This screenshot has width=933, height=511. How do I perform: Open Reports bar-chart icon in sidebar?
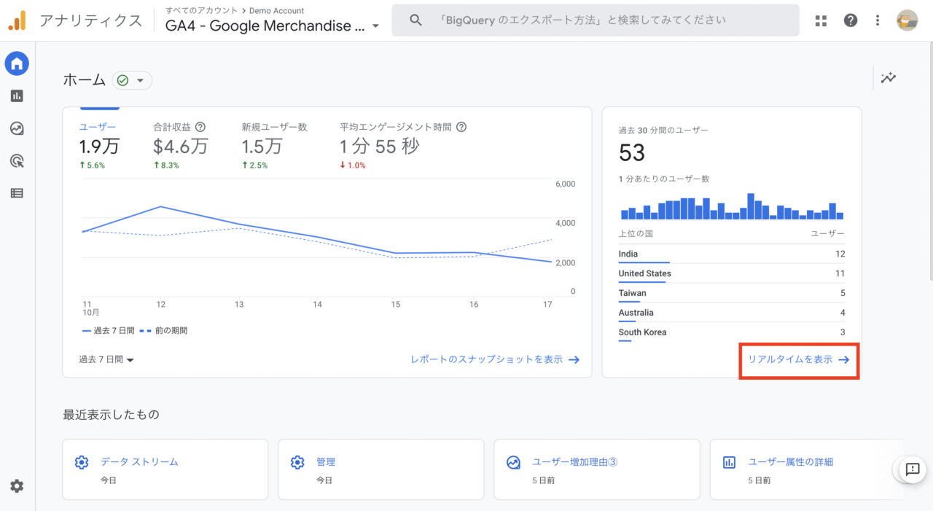coord(17,95)
